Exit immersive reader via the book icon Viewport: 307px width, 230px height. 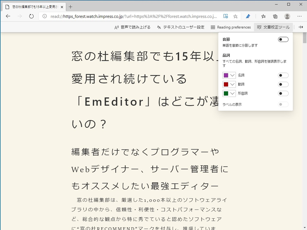[226, 17]
